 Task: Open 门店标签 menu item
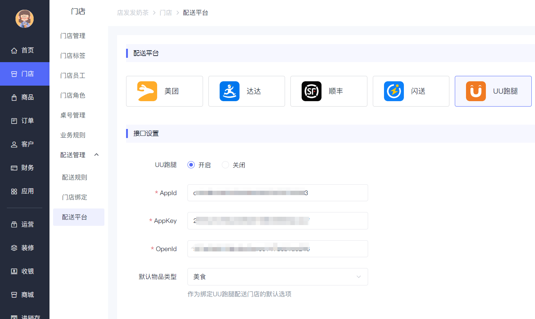[73, 56]
